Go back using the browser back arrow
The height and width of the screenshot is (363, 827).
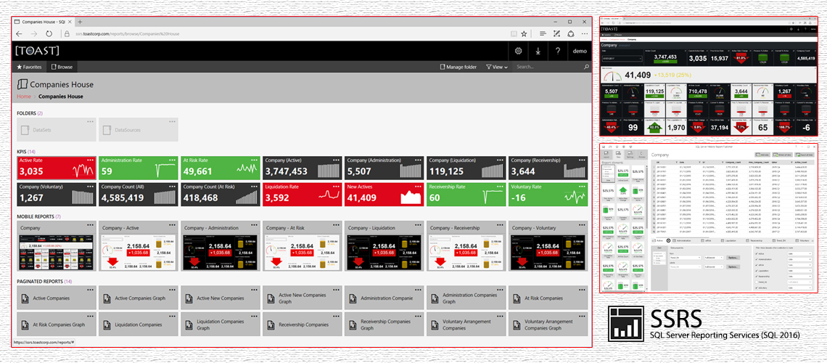tap(19, 33)
